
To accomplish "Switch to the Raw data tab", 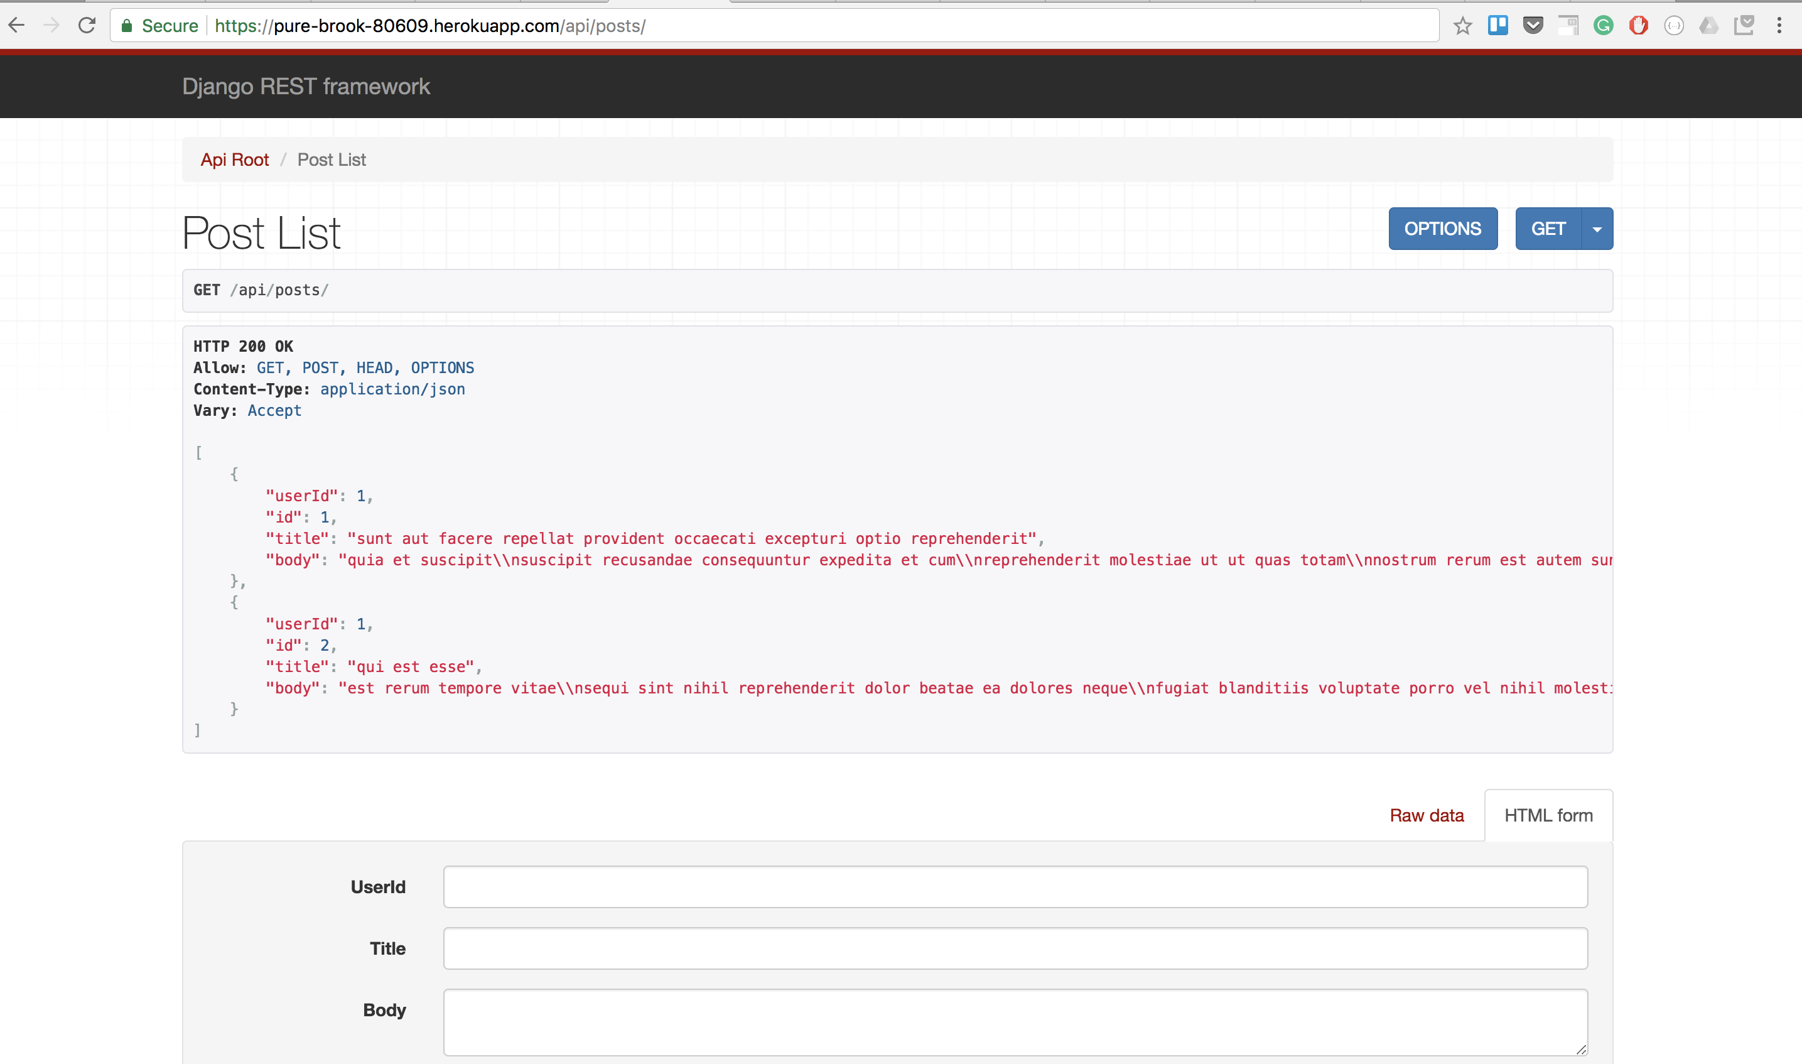I will click(x=1426, y=815).
